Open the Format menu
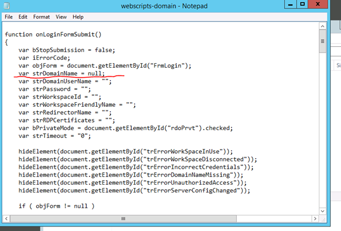The width and height of the screenshot is (341, 231). [42, 17]
